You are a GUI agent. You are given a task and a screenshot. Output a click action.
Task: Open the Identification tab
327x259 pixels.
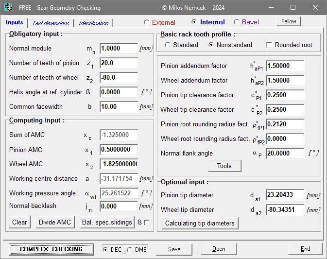click(93, 23)
